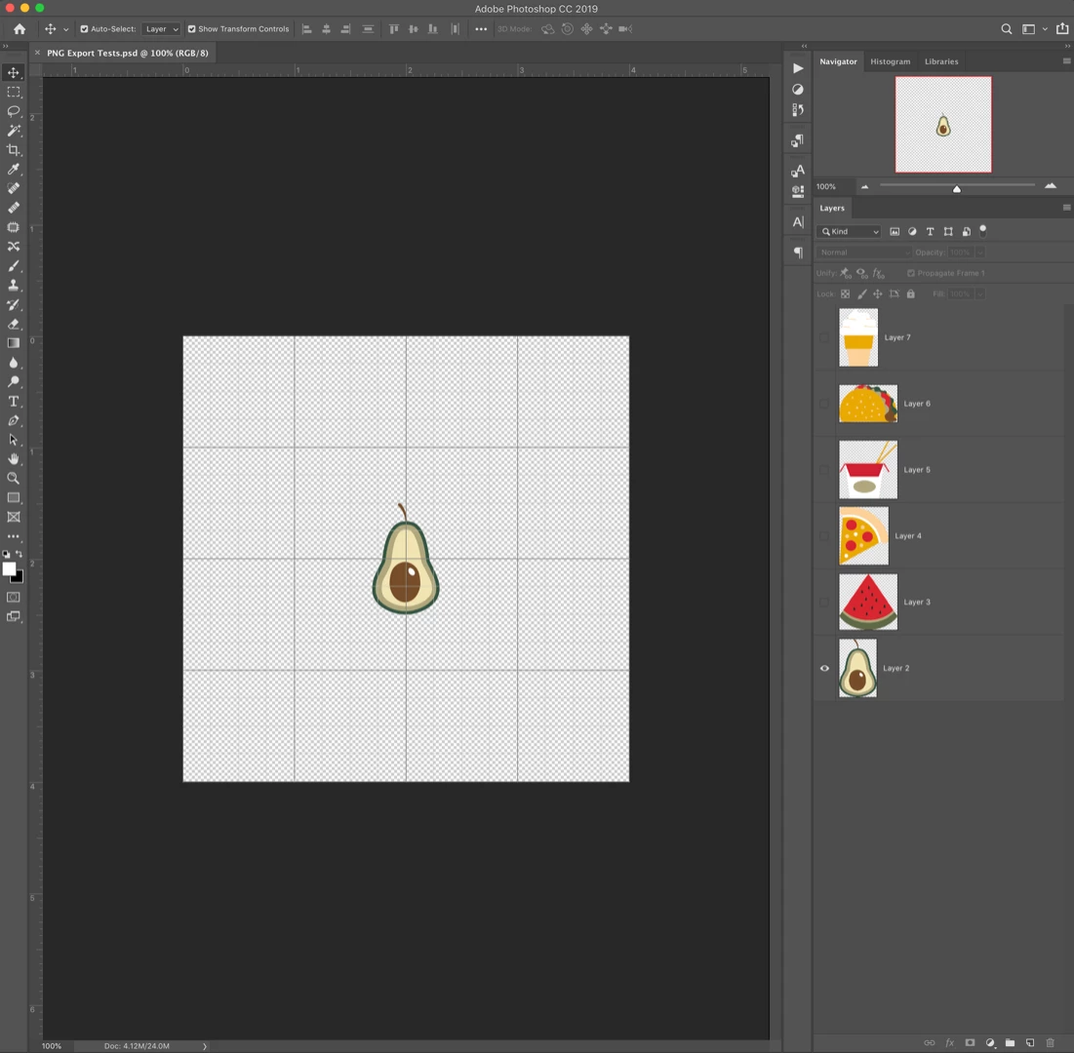This screenshot has width=1074, height=1053.
Task: Hide Layer 2 using eye icon
Action: 824,668
